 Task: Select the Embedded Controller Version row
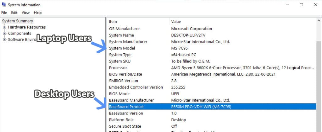tap(212, 87)
